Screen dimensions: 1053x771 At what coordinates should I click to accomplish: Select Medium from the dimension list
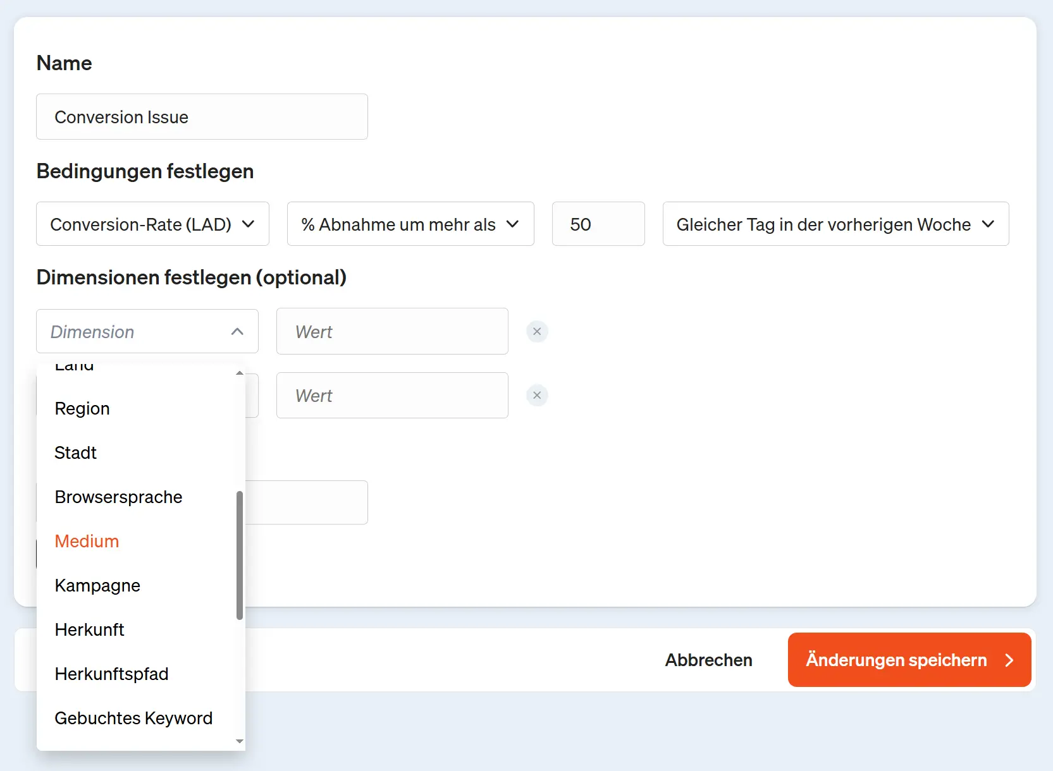click(x=87, y=541)
